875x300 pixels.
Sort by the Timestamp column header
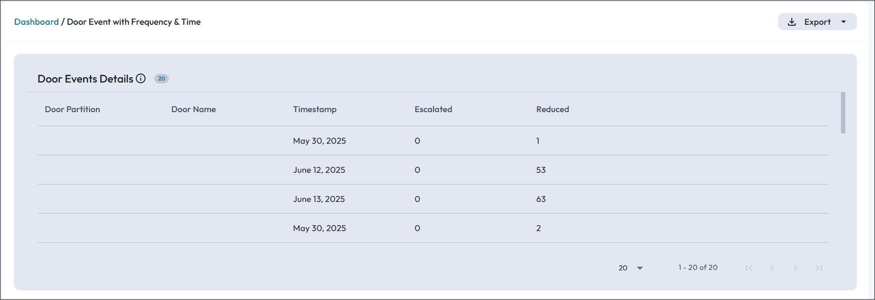pyautogui.click(x=315, y=109)
